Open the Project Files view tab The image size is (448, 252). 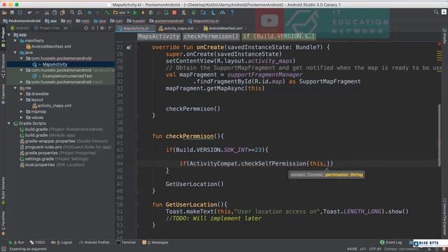[47, 28]
